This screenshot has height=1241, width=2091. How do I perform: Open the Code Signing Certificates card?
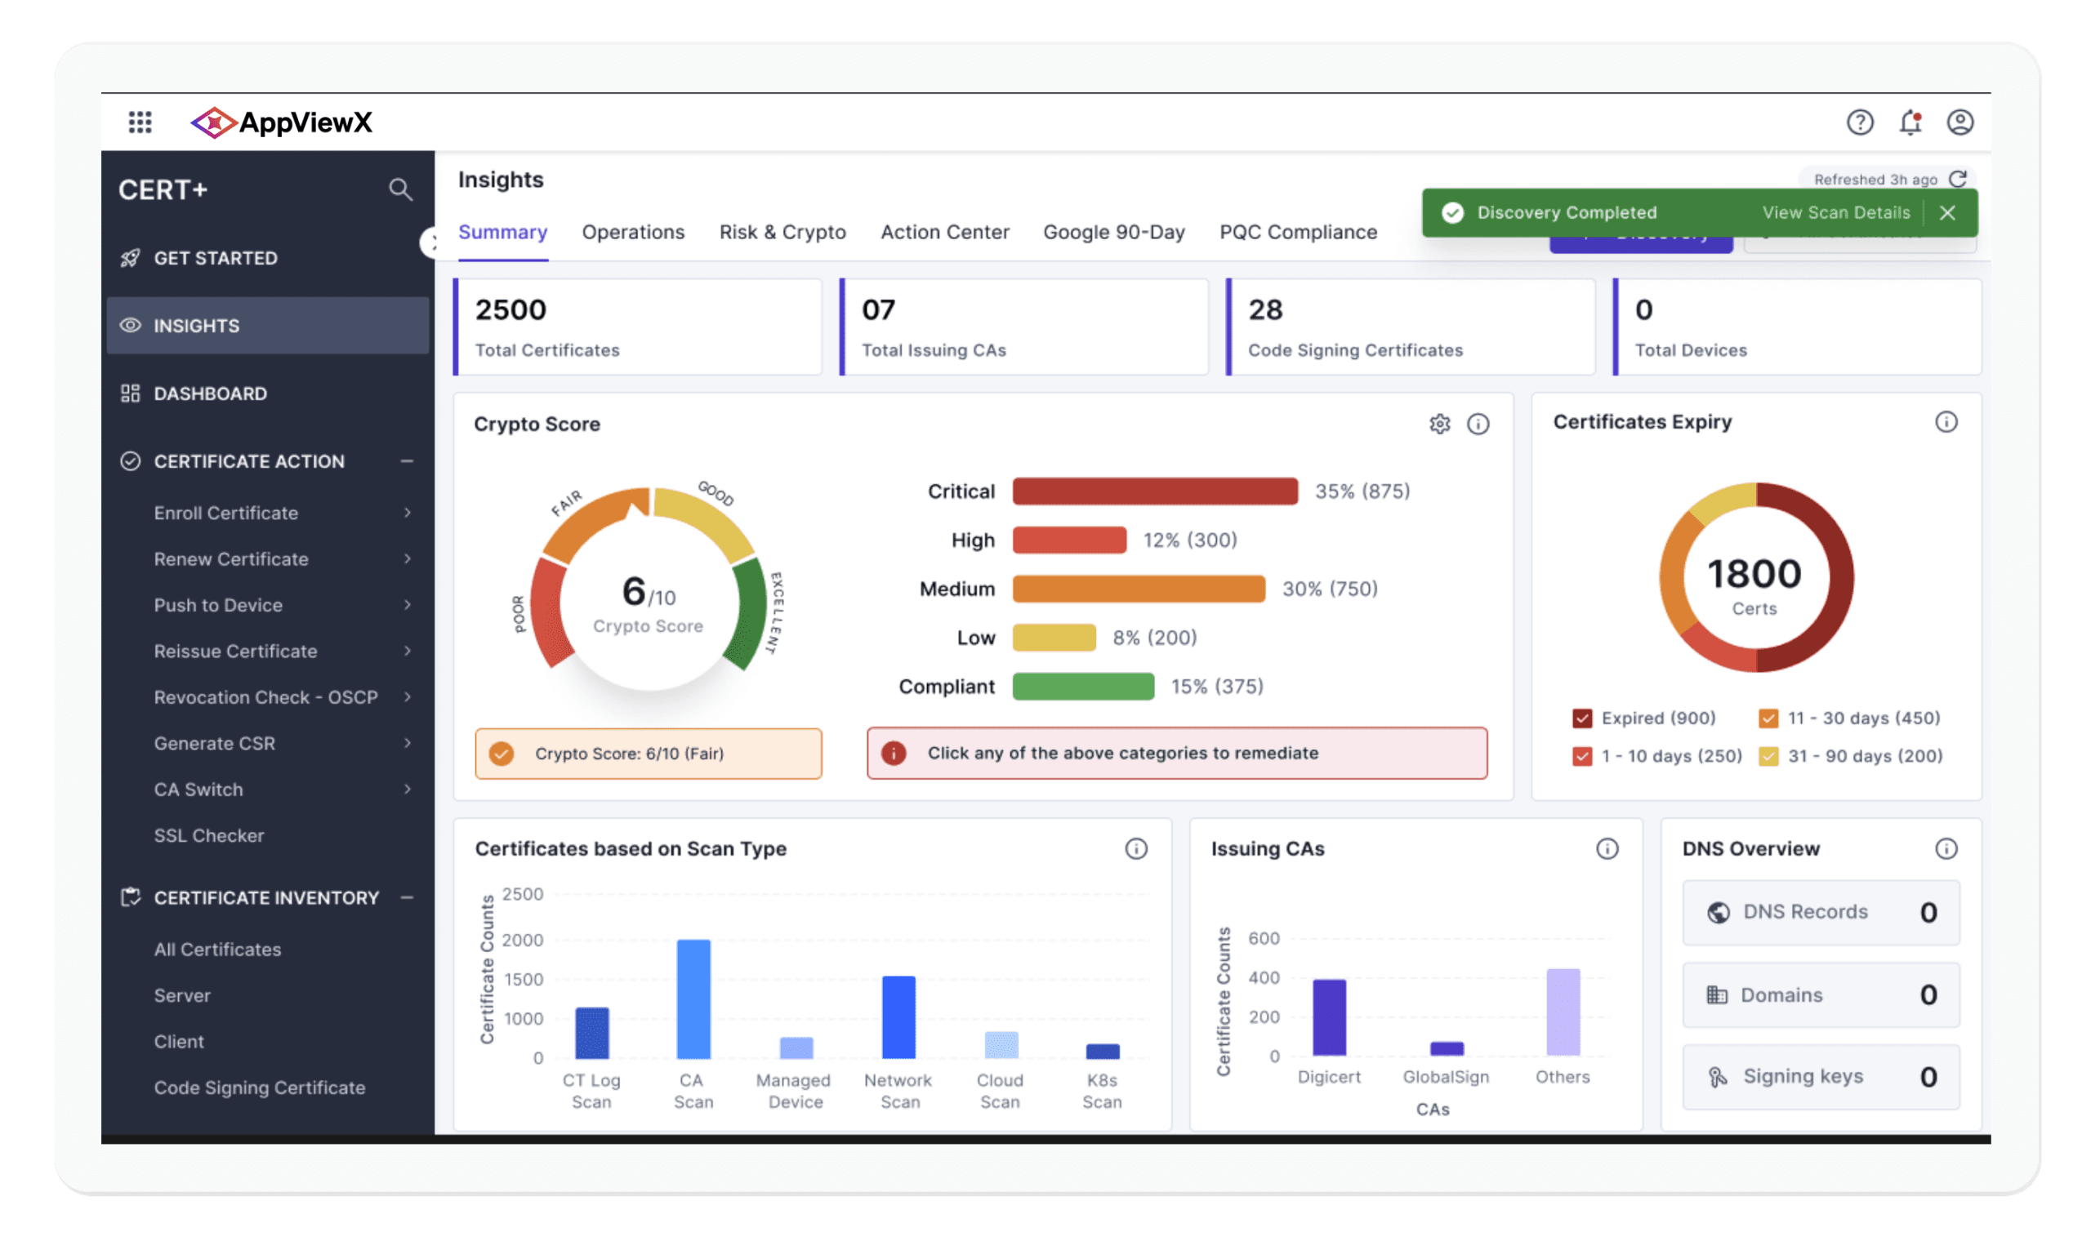1410,327
